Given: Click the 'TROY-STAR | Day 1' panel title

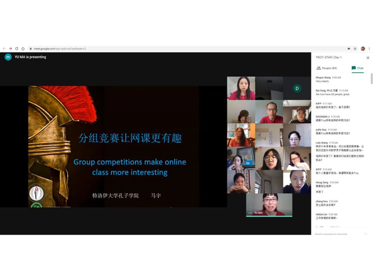Looking at the screenshot, I should (329, 57).
